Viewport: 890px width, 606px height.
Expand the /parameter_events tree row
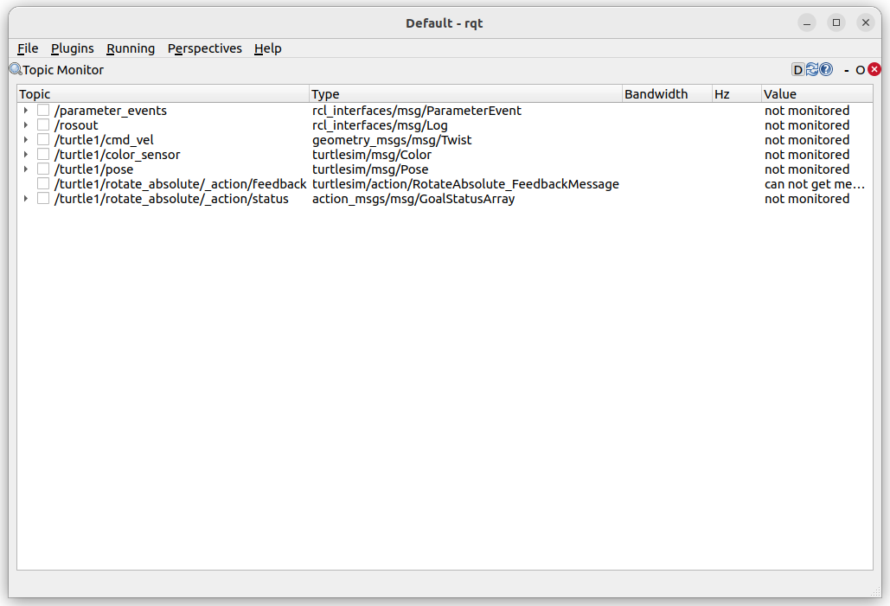(x=26, y=110)
